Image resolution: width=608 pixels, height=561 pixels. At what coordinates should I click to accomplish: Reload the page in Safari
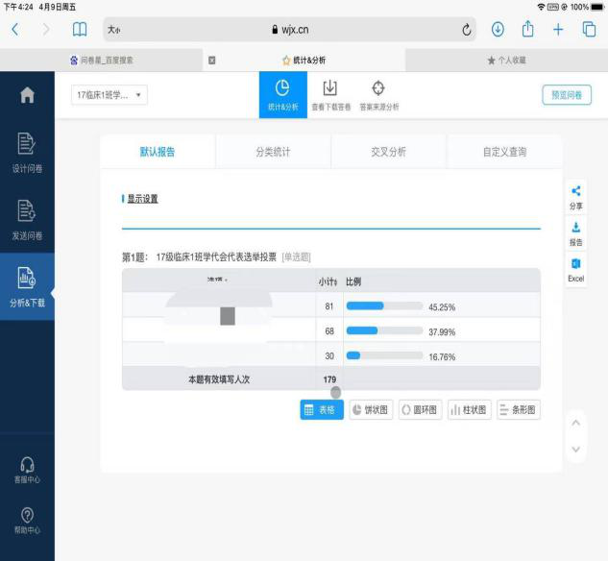point(468,30)
